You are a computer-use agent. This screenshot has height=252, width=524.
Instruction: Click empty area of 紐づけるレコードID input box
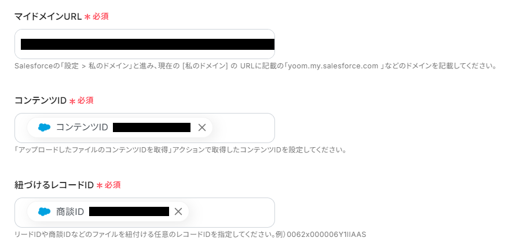[x=232, y=213]
